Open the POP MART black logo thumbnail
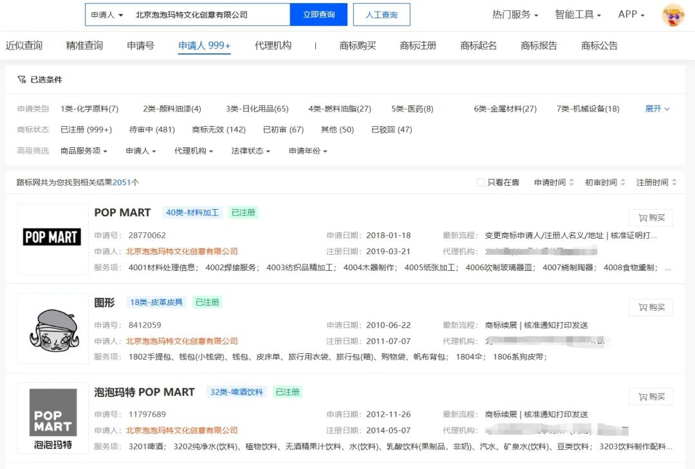The width and height of the screenshot is (695, 469). coord(52,237)
